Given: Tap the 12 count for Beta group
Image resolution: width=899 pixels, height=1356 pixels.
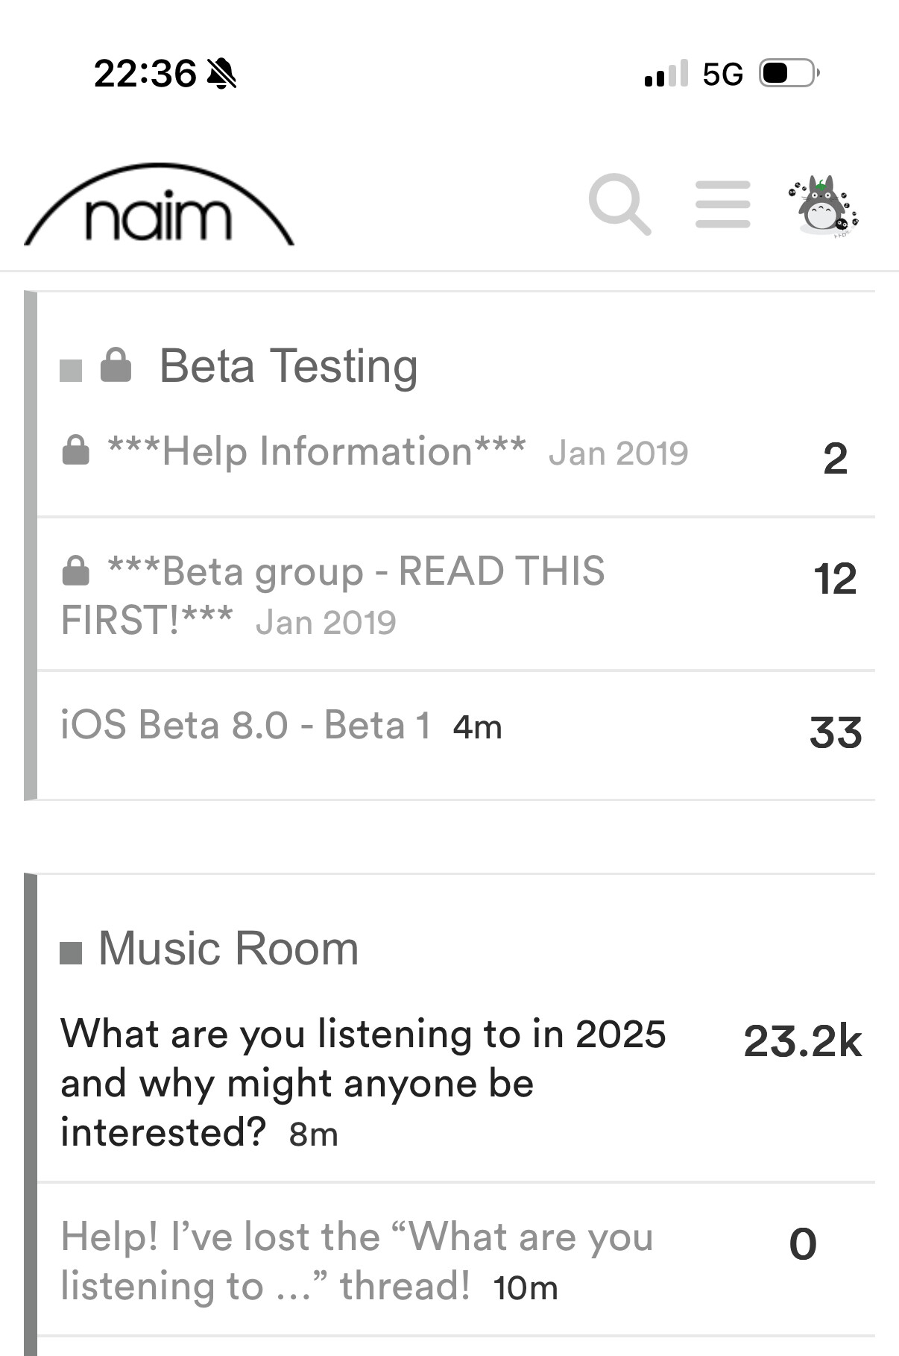Looking at the screenshot, I should 835,579.
